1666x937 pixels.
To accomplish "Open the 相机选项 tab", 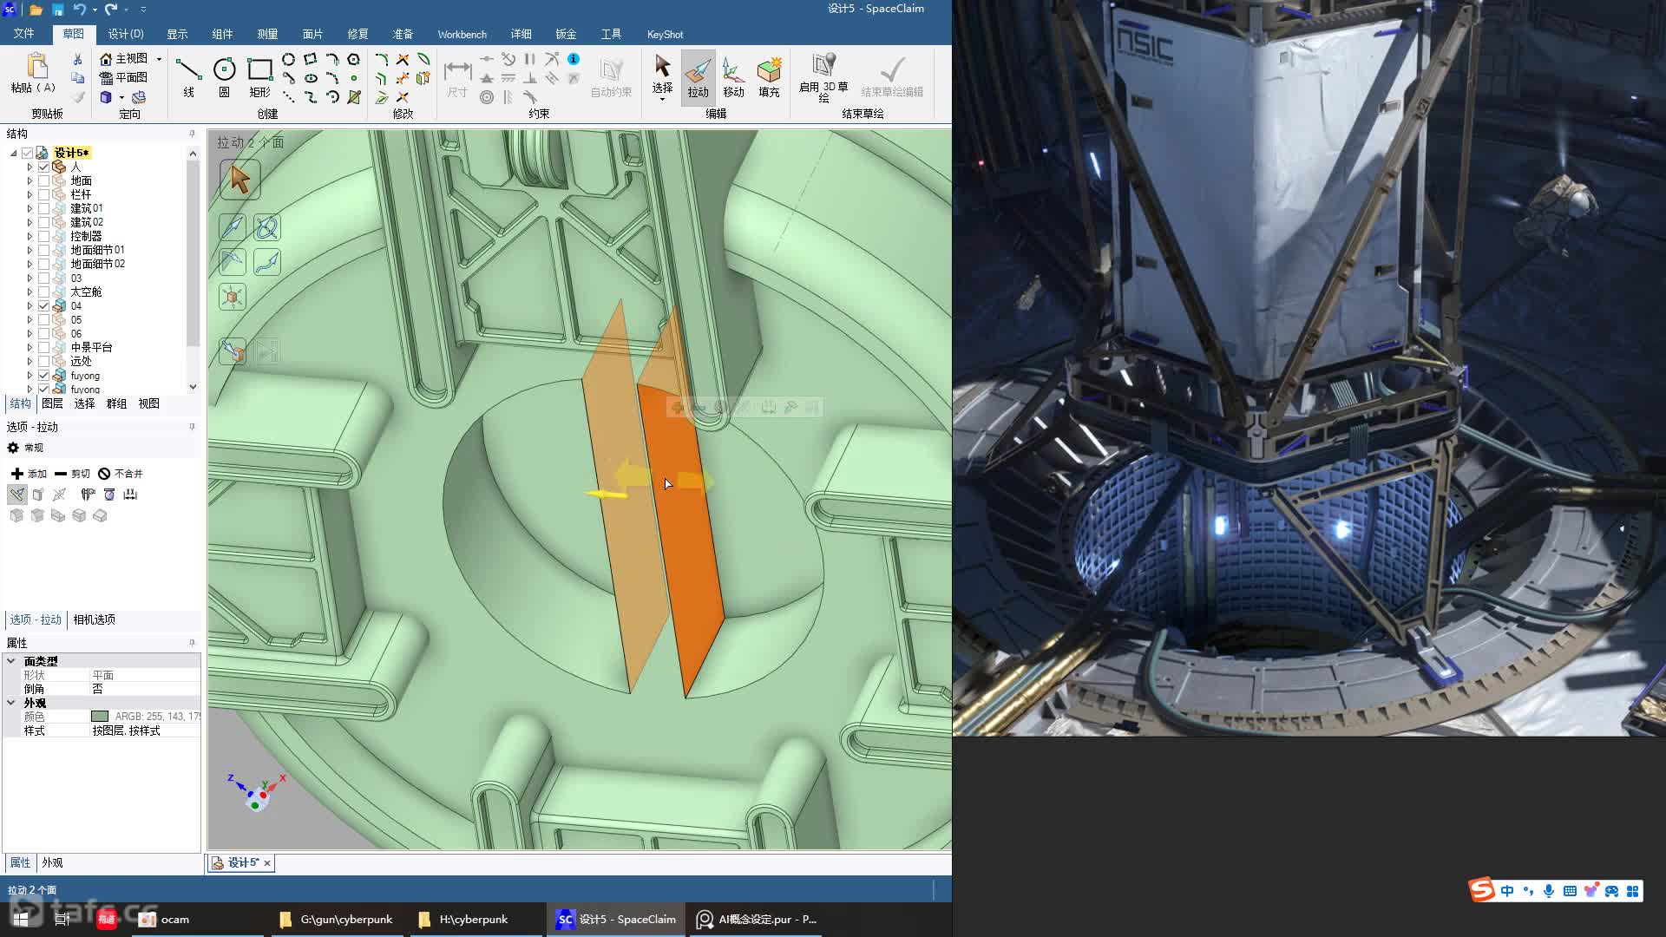I will (x=94, y=619).
